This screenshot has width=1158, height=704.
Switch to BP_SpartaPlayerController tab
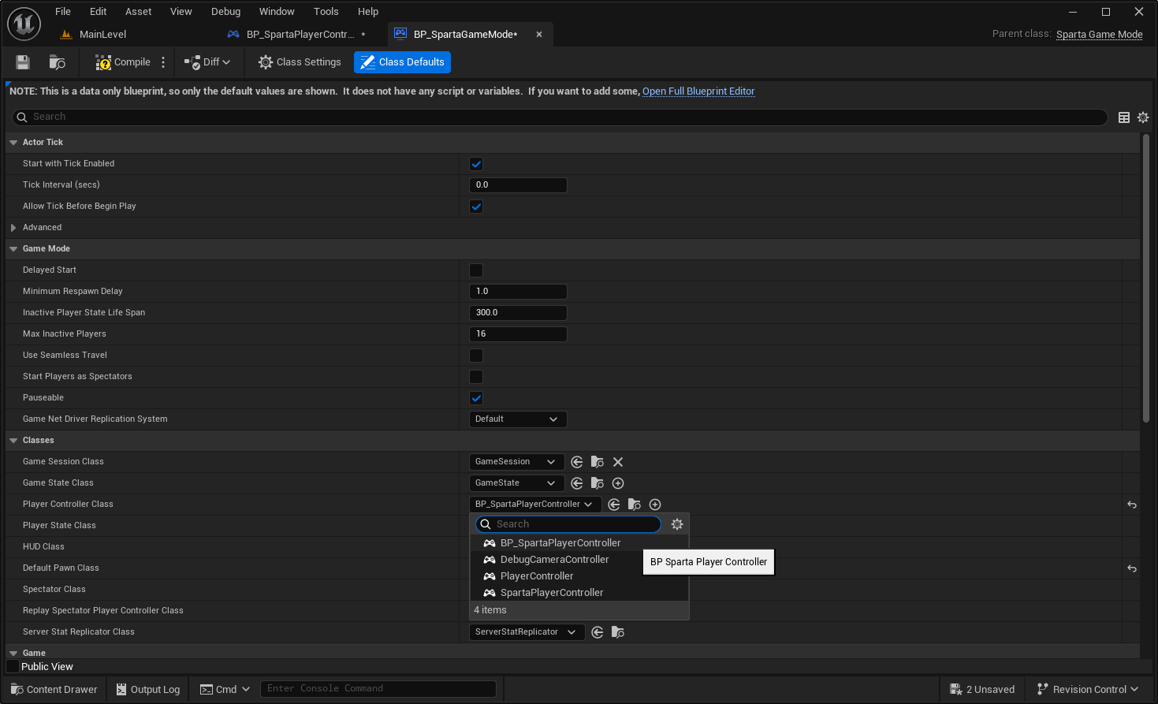(300, 35)
